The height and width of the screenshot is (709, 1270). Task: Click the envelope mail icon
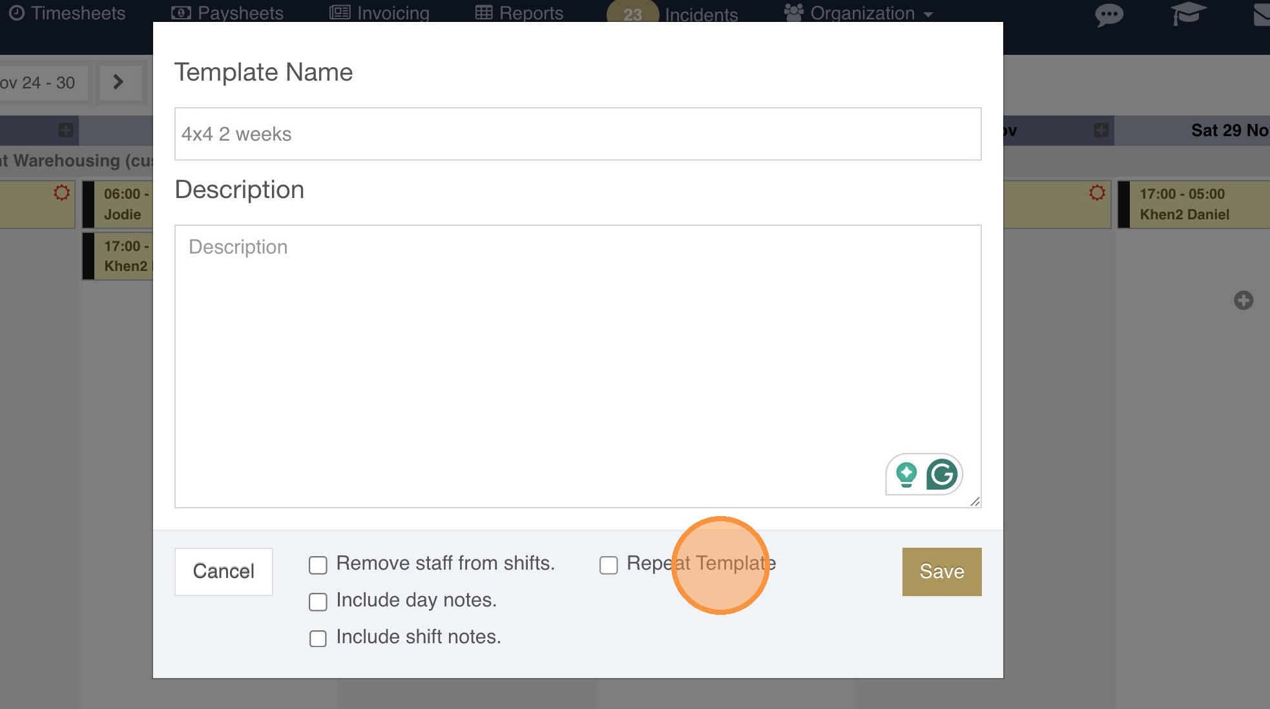tap(1262, 14)
